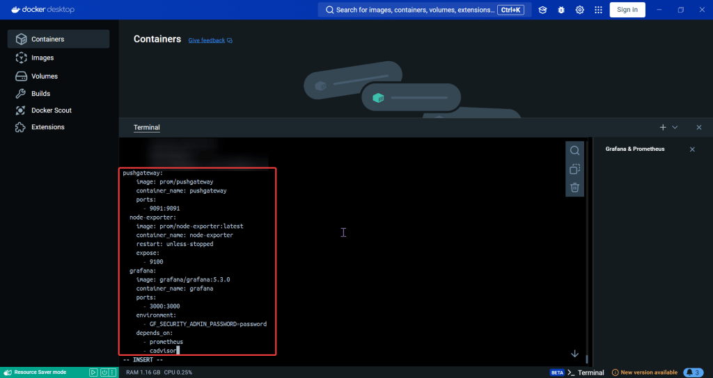Select Images in the sidebar

click(42, 58)
